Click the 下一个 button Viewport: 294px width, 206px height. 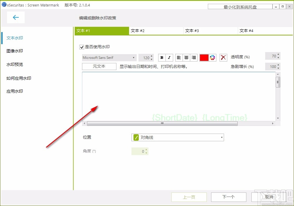228,197
